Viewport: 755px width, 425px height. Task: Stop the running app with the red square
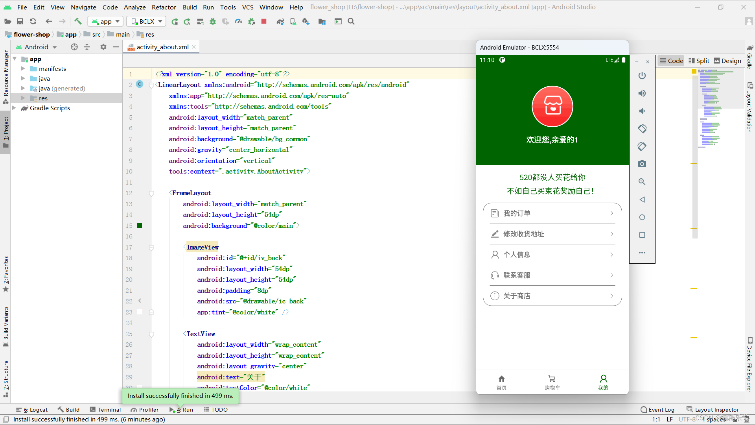[264, 21]
